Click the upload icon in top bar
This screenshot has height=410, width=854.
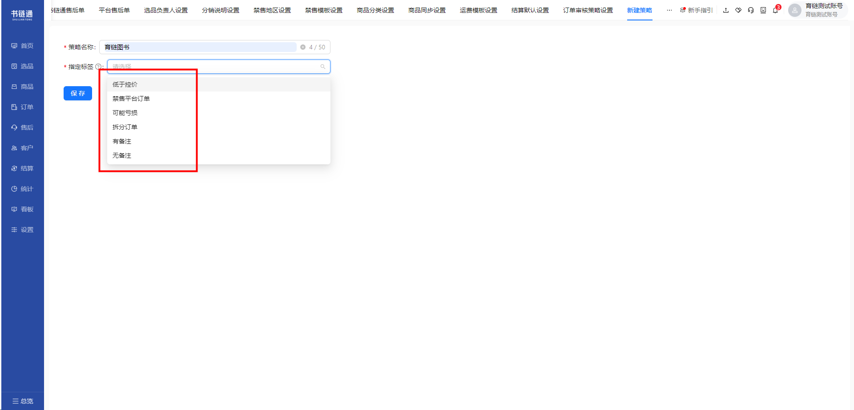pos(726,10)
